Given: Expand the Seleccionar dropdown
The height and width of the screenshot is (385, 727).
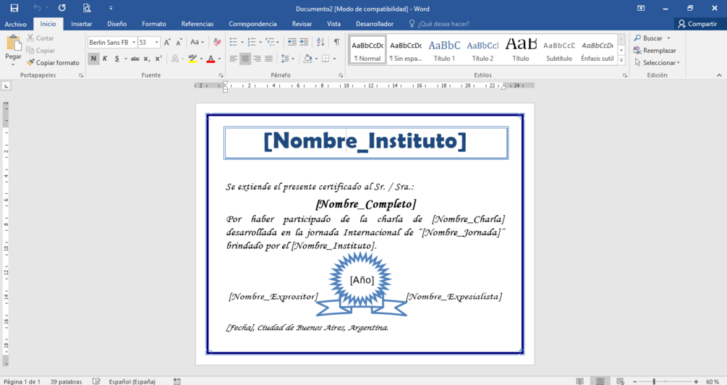Looking at the screenshot, I should pyautogui.click(x=657, y=62).
